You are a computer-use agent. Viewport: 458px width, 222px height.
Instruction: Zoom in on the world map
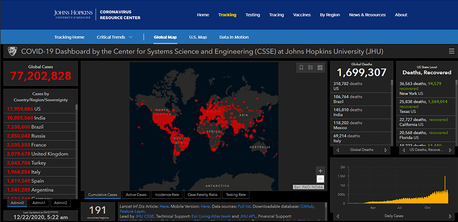coord(320,171)
